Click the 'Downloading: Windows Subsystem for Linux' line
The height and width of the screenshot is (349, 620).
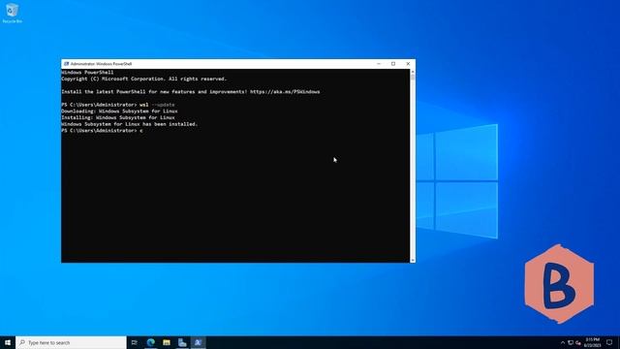click(119, 111)
